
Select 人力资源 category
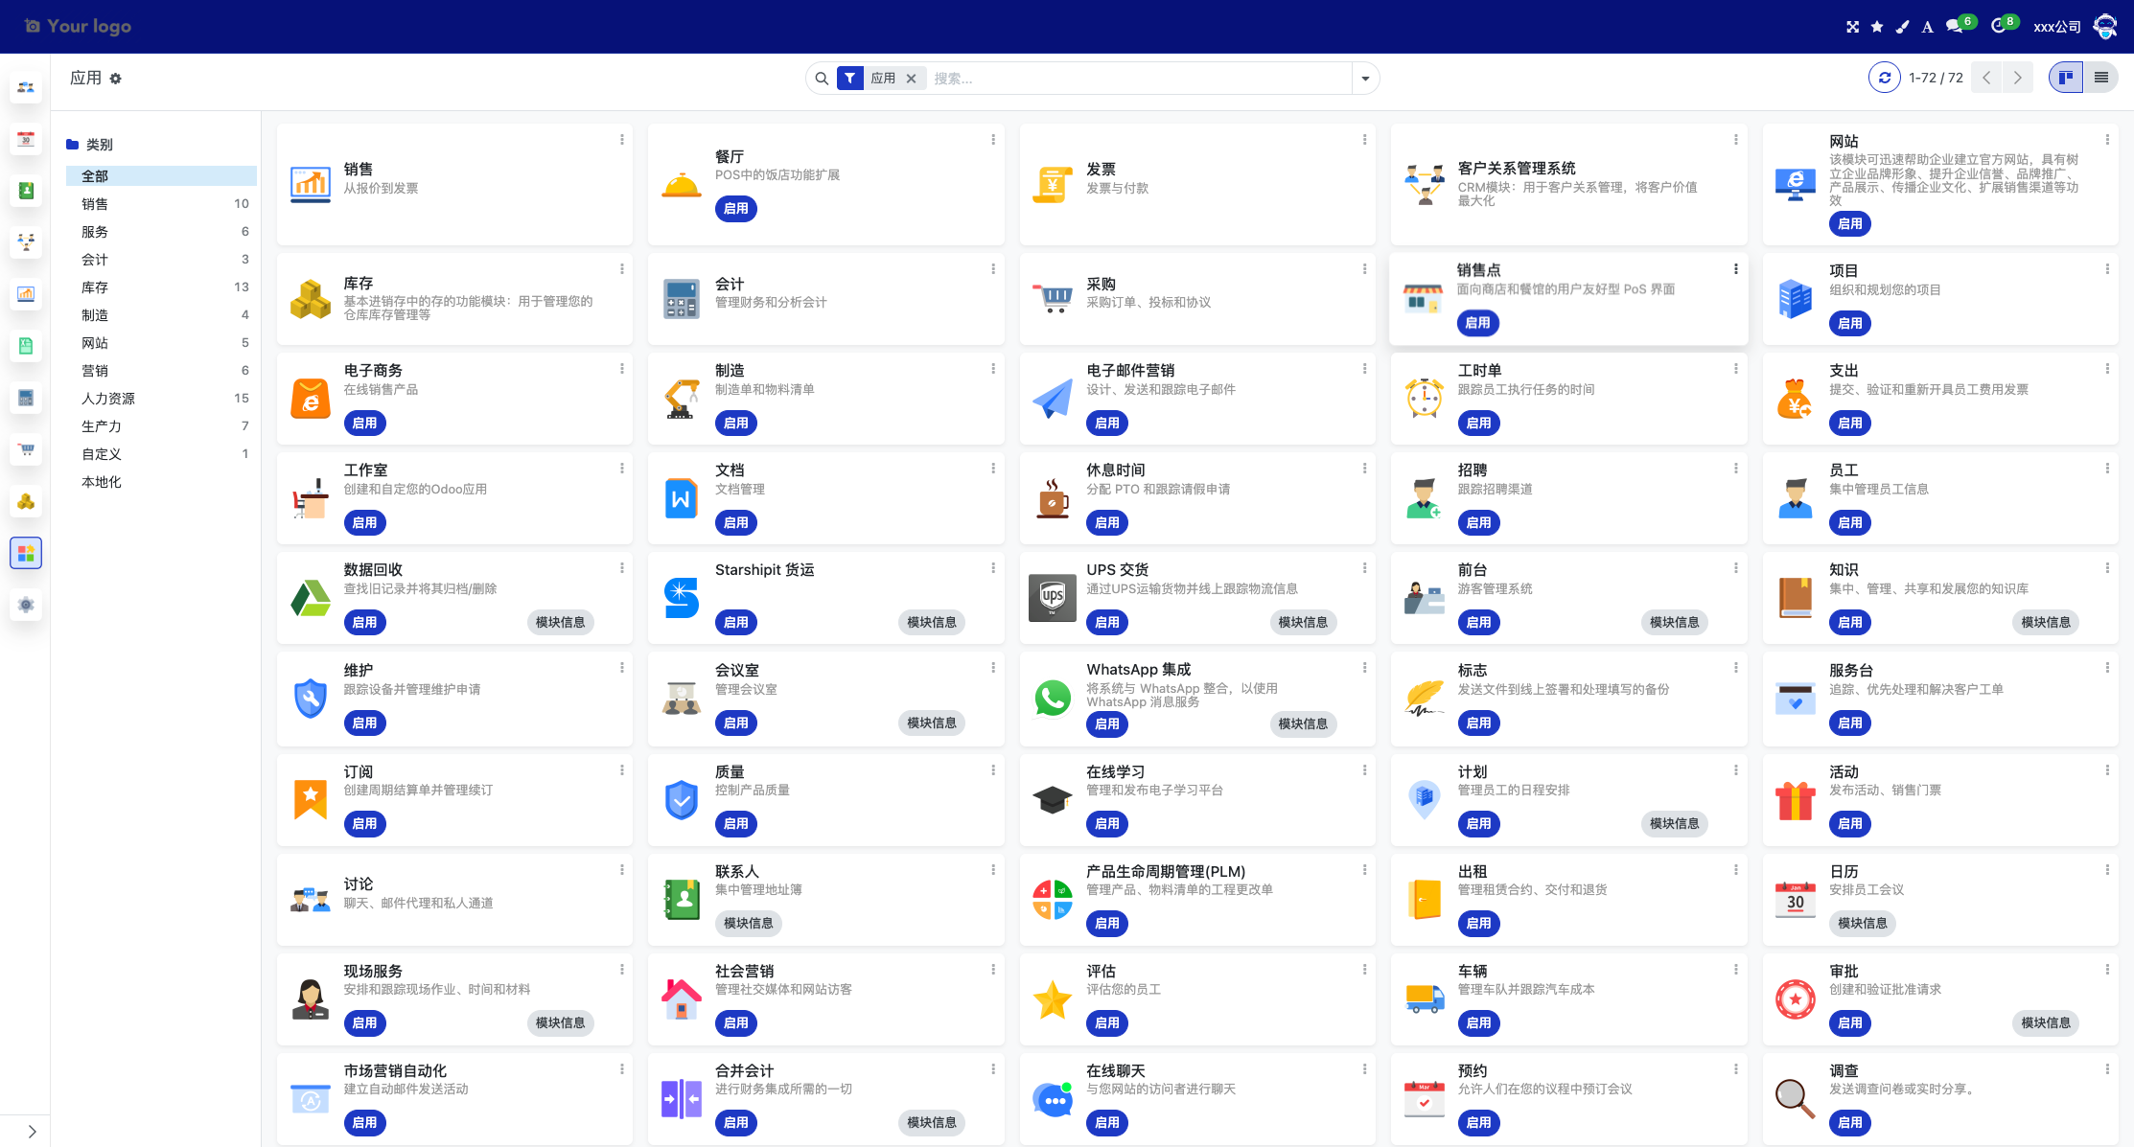pos(108,398)
